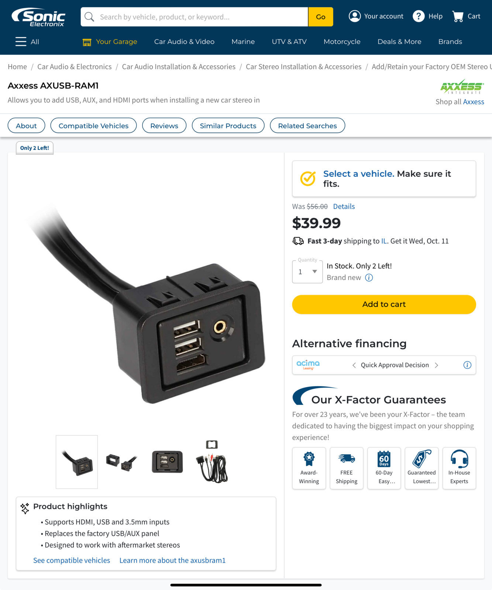The width and height of the screenshot is (492, 590).
Task: Open the Marine menu
Action: coord(243,42)
